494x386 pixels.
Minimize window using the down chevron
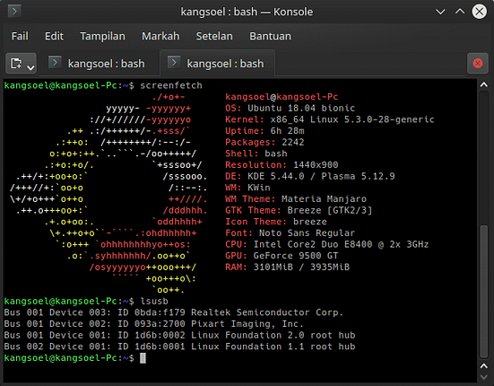[x=440, y=12]
